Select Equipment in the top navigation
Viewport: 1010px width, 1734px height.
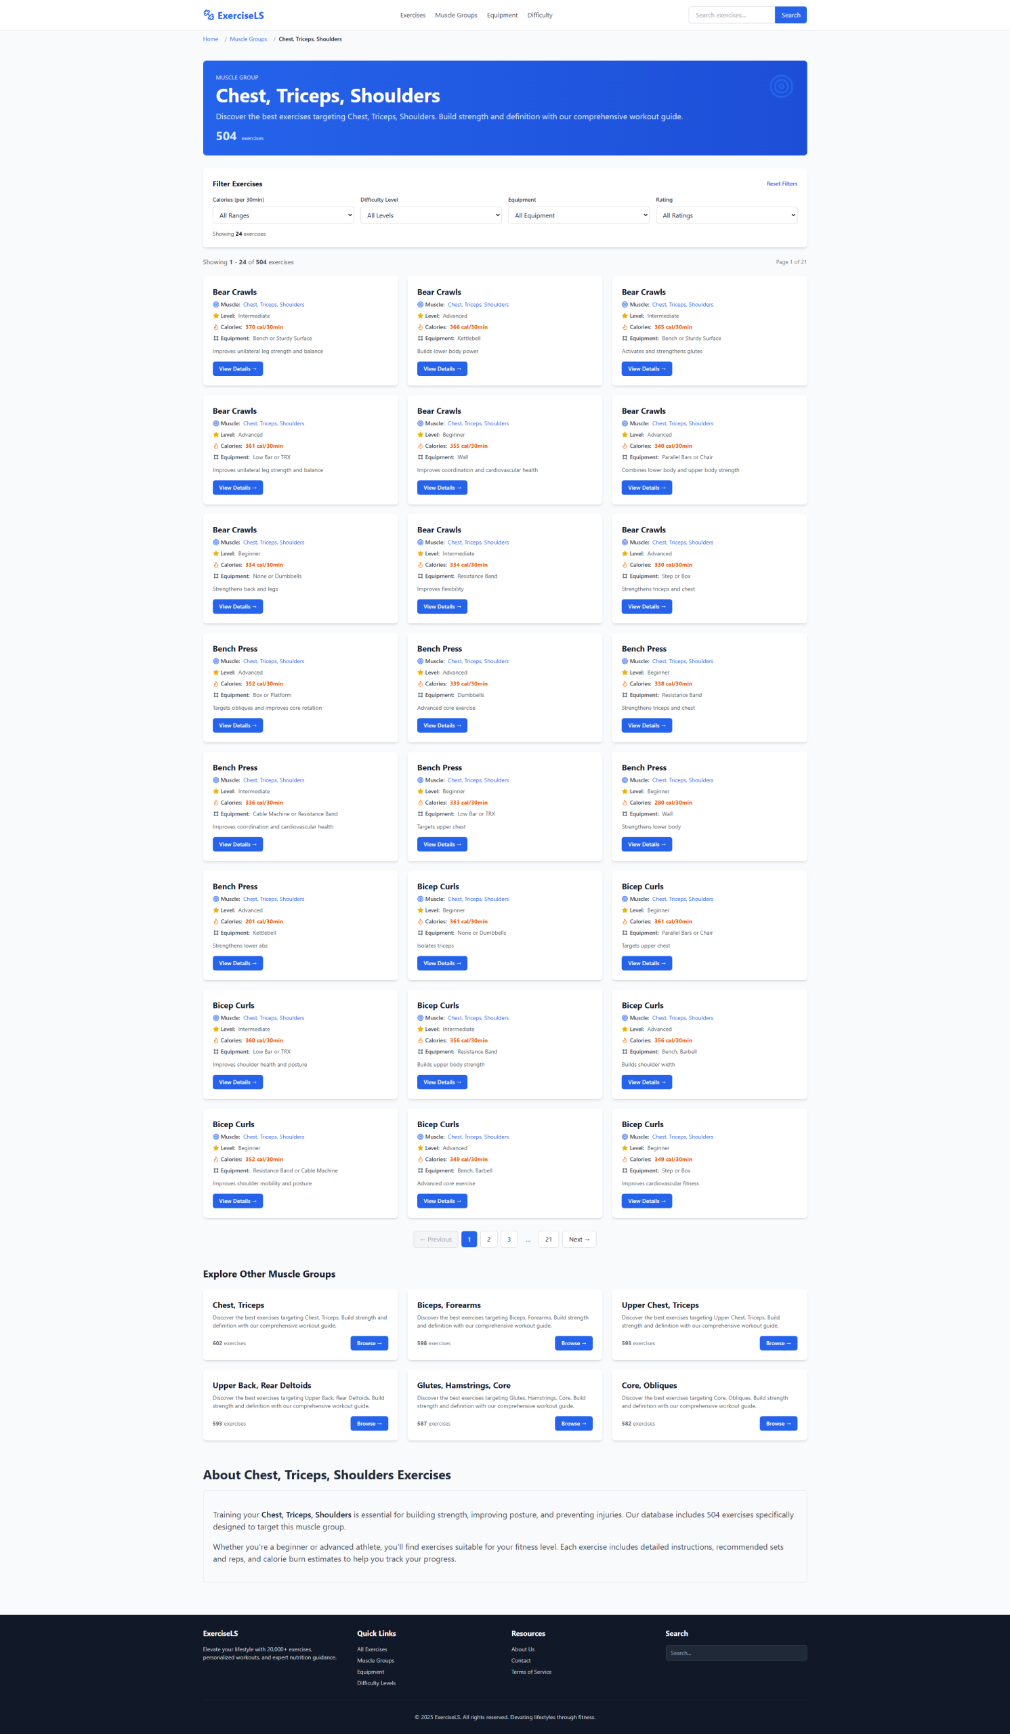(501, 15)
